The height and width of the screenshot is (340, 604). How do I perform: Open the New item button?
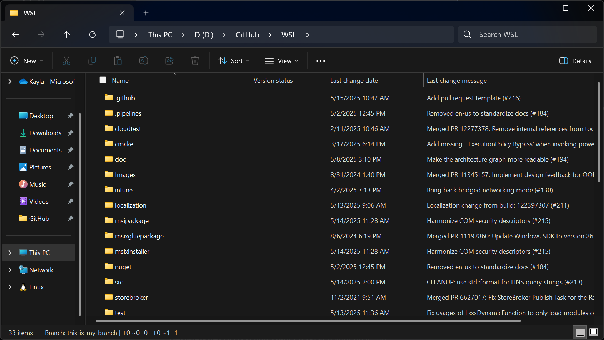click(x=27, y=61)
